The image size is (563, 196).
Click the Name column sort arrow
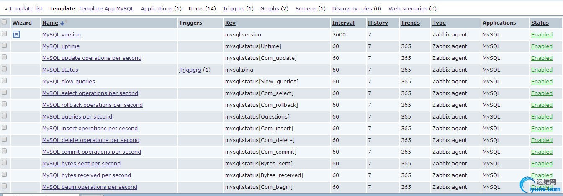coord(63,23)
